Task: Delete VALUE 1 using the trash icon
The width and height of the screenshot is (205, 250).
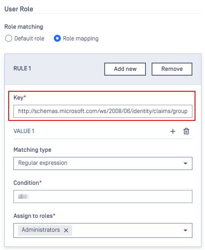Action: (186, 131)
